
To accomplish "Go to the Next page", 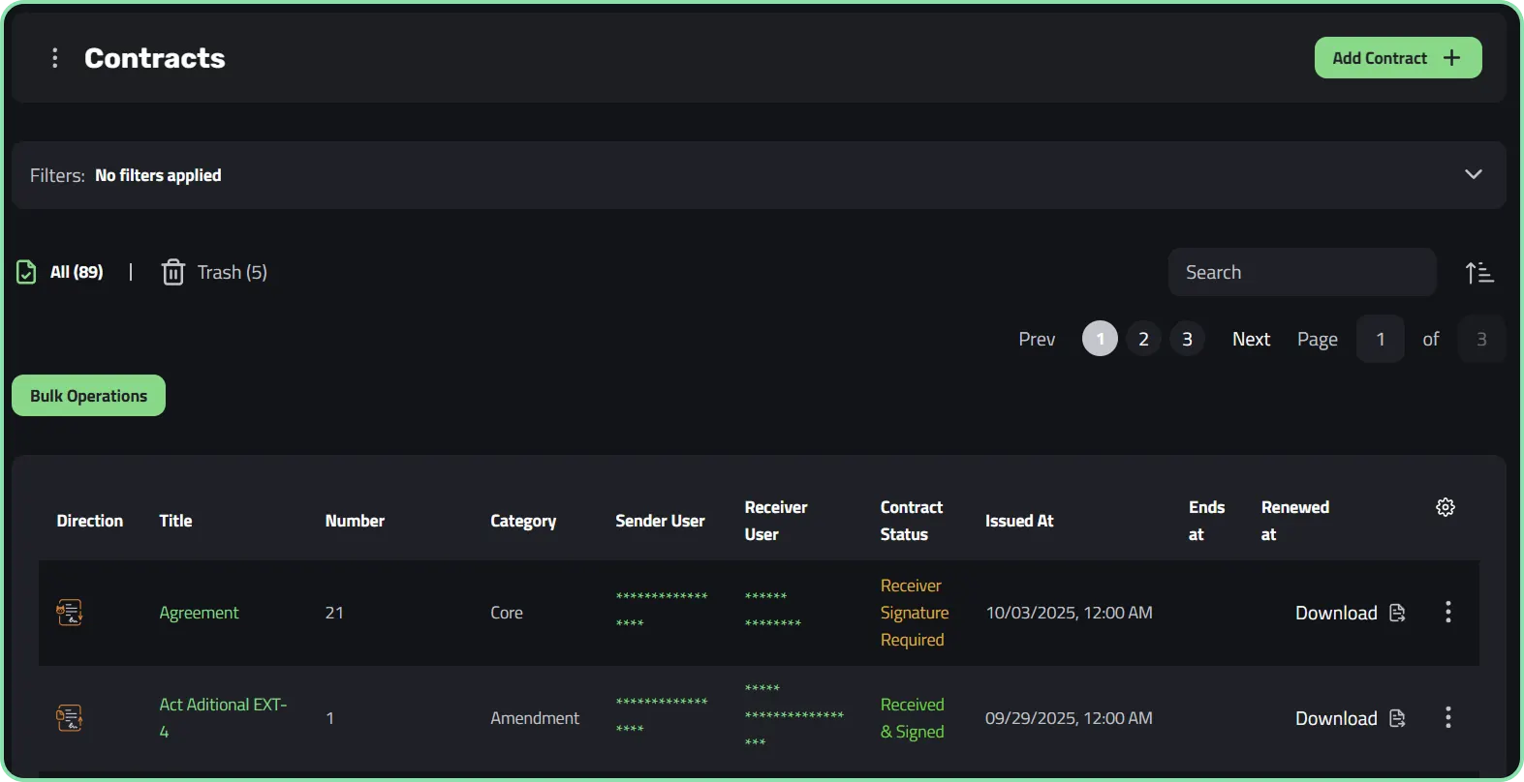I will [1251, 339].
